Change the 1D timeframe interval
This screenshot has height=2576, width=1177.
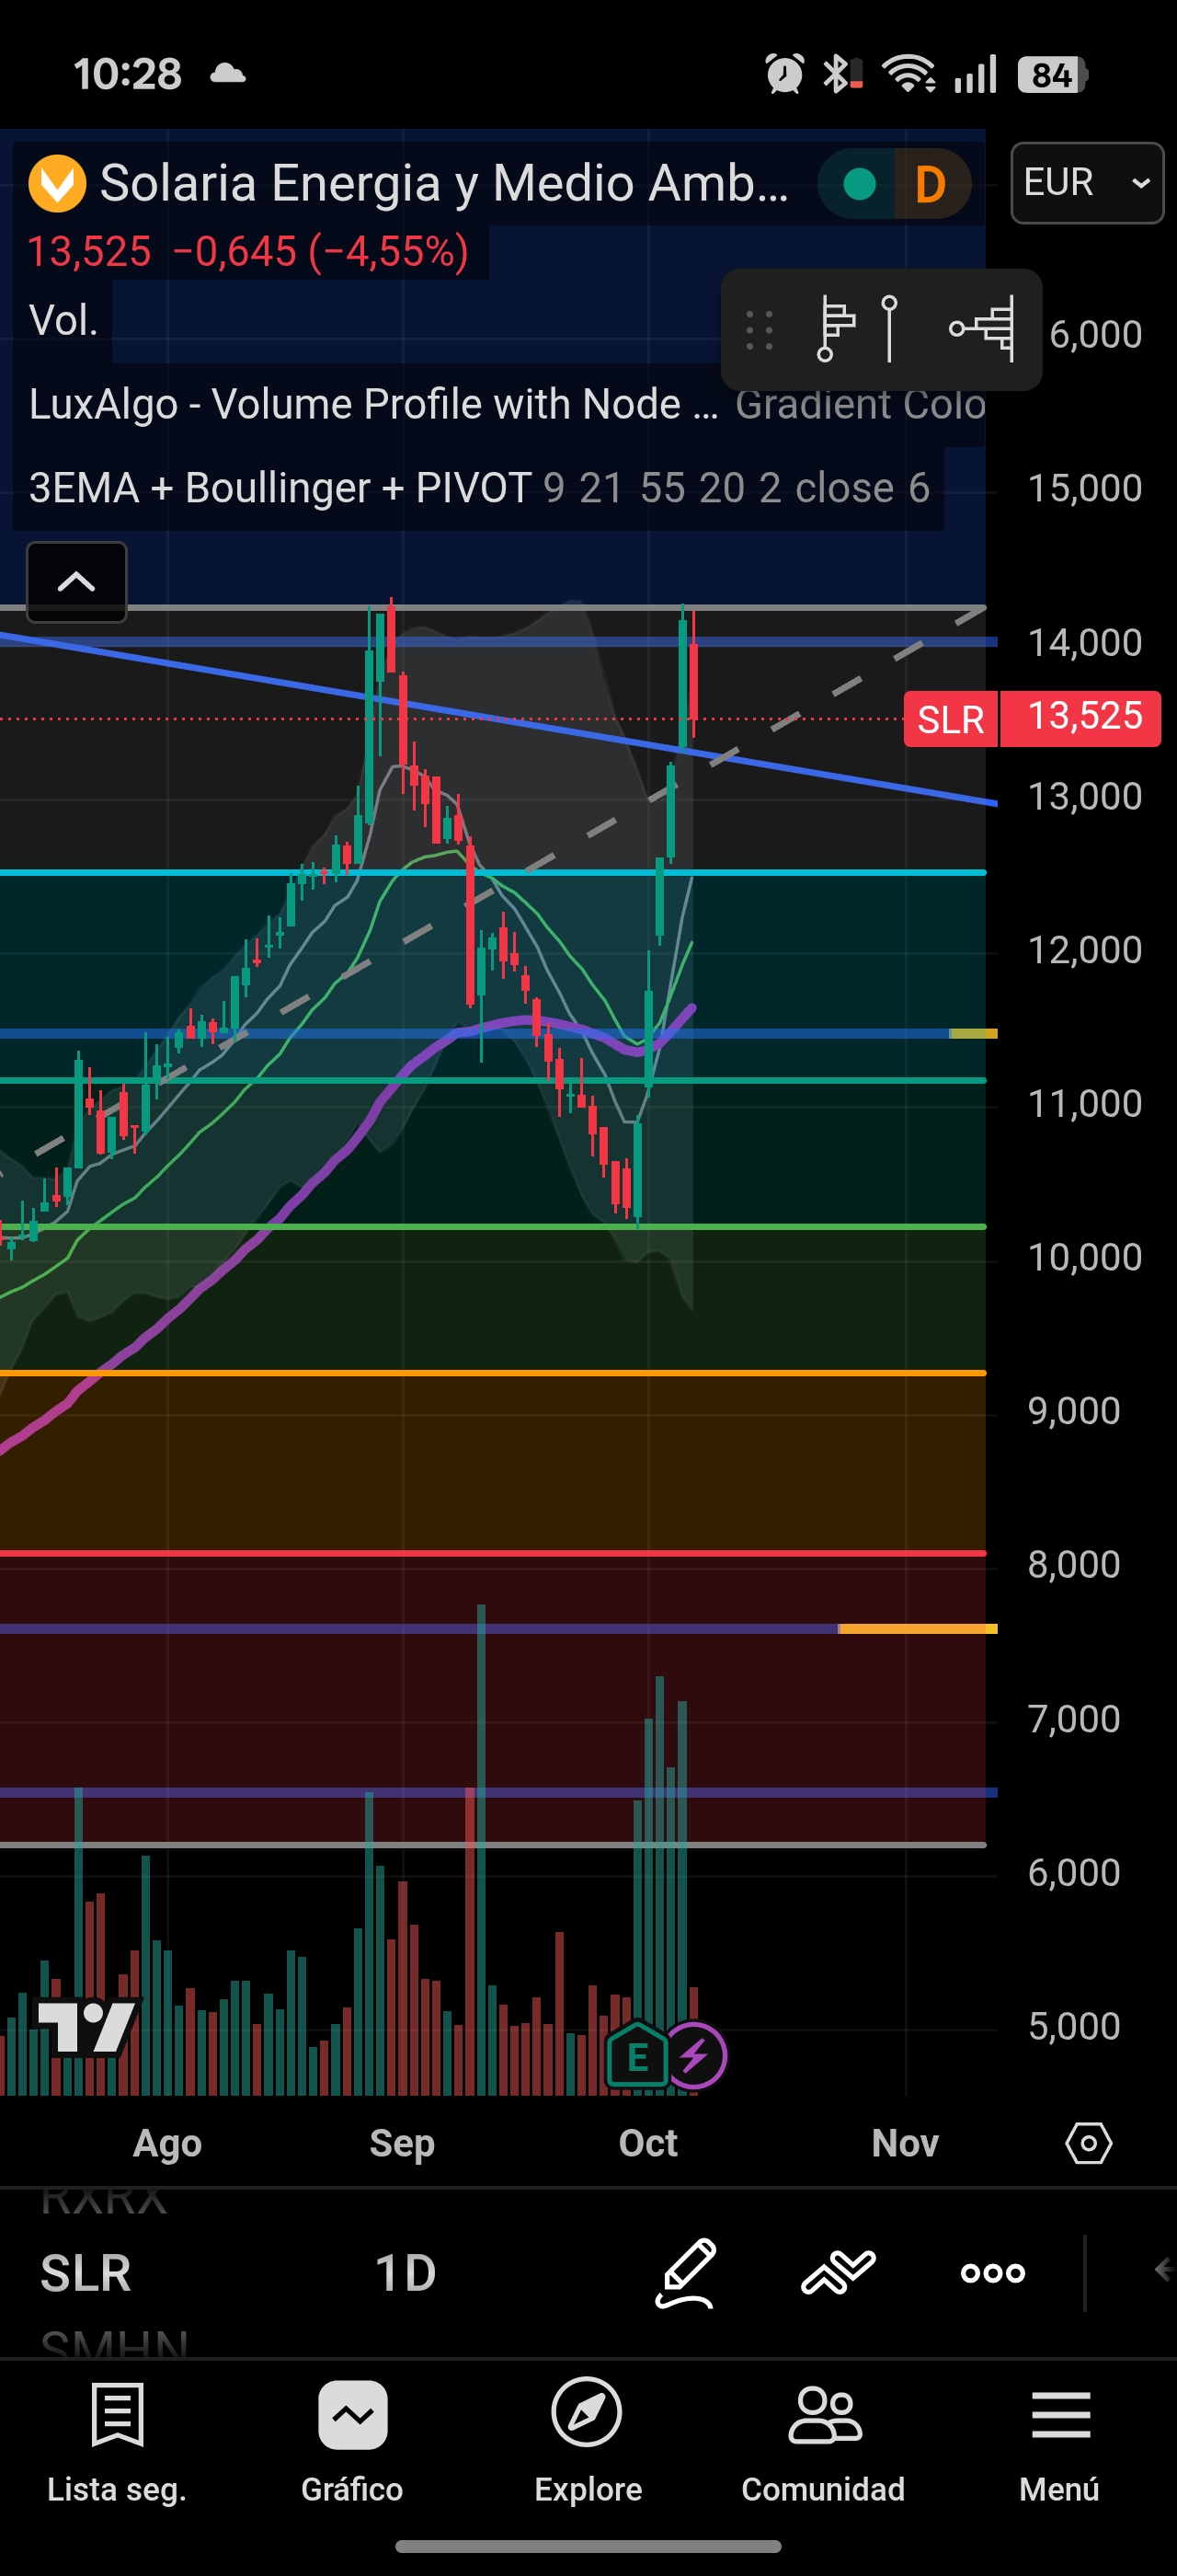[405, 2273]
